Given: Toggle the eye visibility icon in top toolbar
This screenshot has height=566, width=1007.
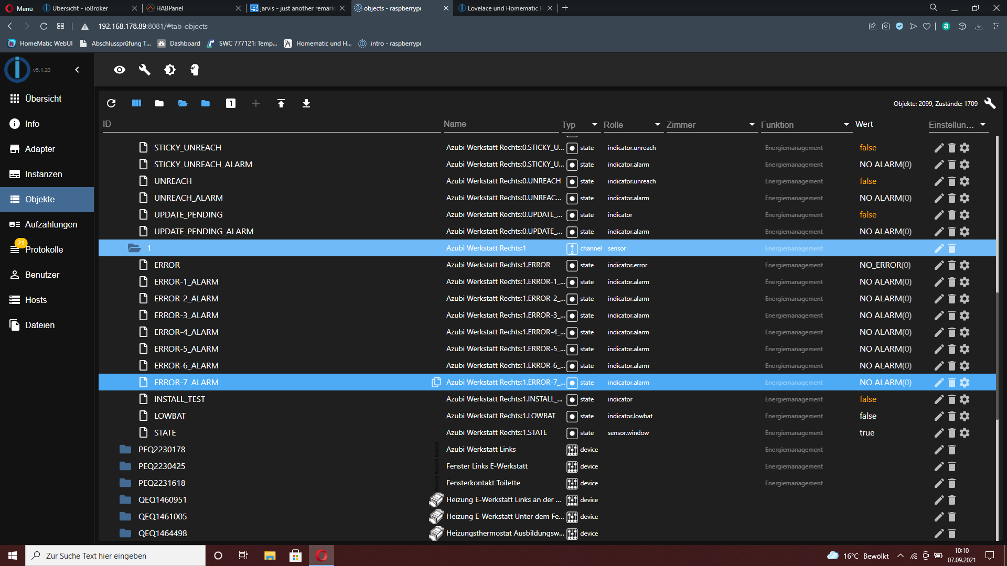Looking at the screenshot, I should click(x=120, y=70).
